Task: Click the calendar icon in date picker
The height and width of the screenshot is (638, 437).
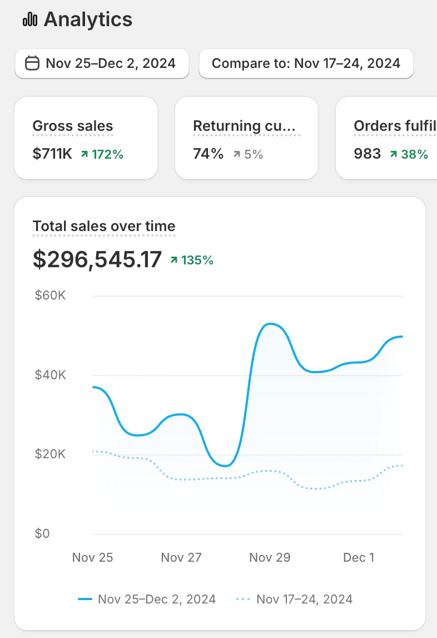Action: point(32,63)
